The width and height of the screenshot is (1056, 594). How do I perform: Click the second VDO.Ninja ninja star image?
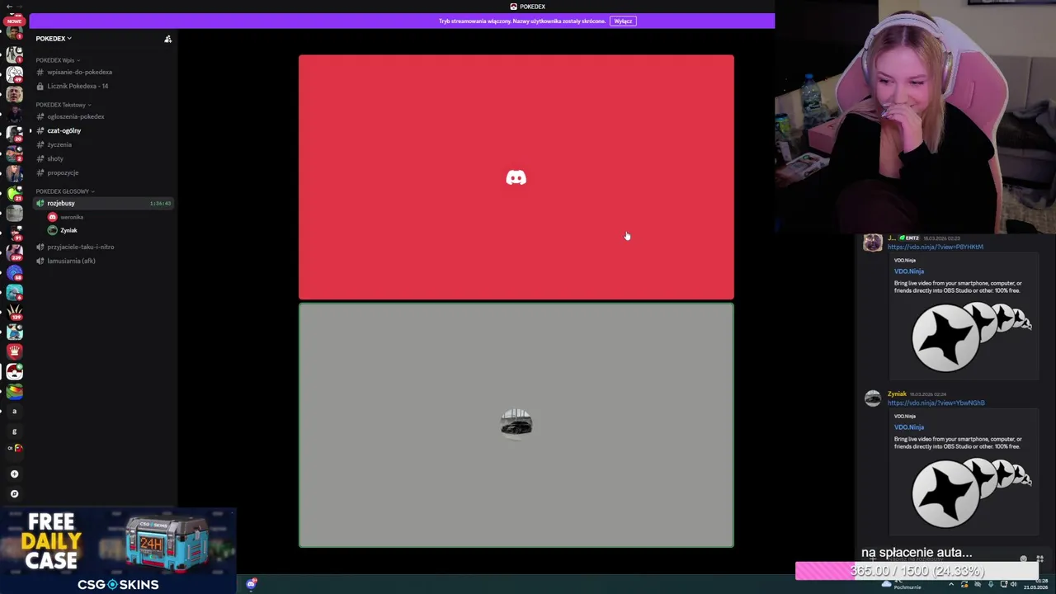point(971,492)
